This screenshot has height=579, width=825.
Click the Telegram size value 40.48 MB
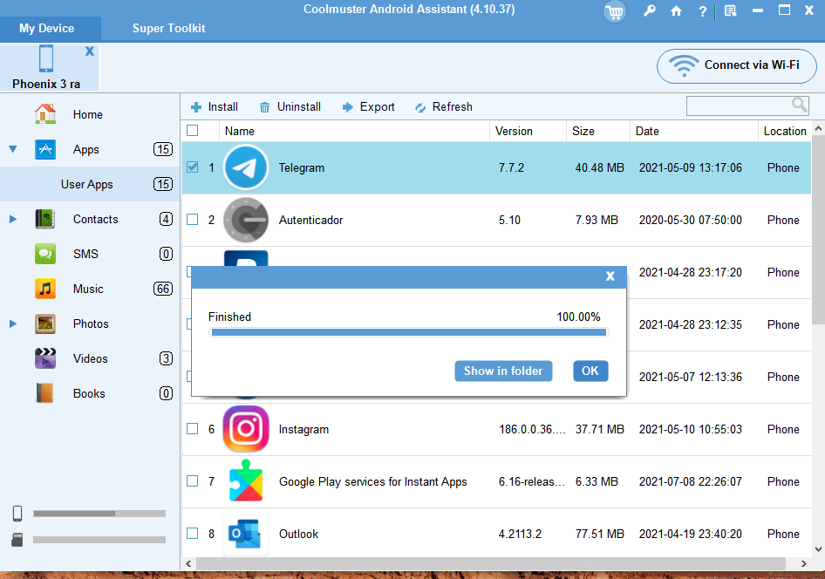[600, 167]
